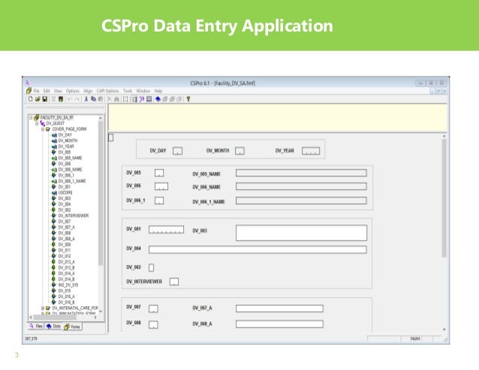Select DV_MONTH in the tree
The image size is (479, 370).
[x=68, y=140]
